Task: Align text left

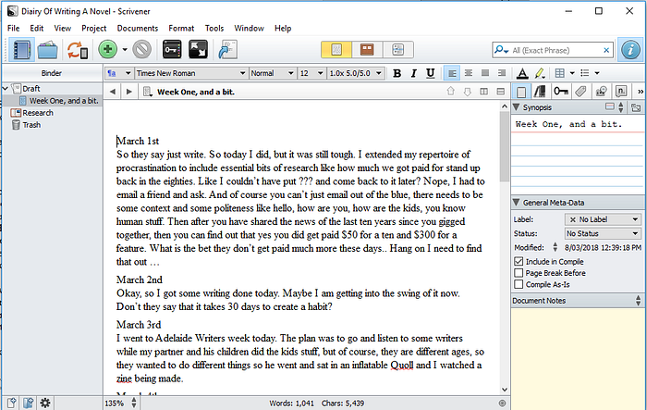Action: [x=452, y=73]
